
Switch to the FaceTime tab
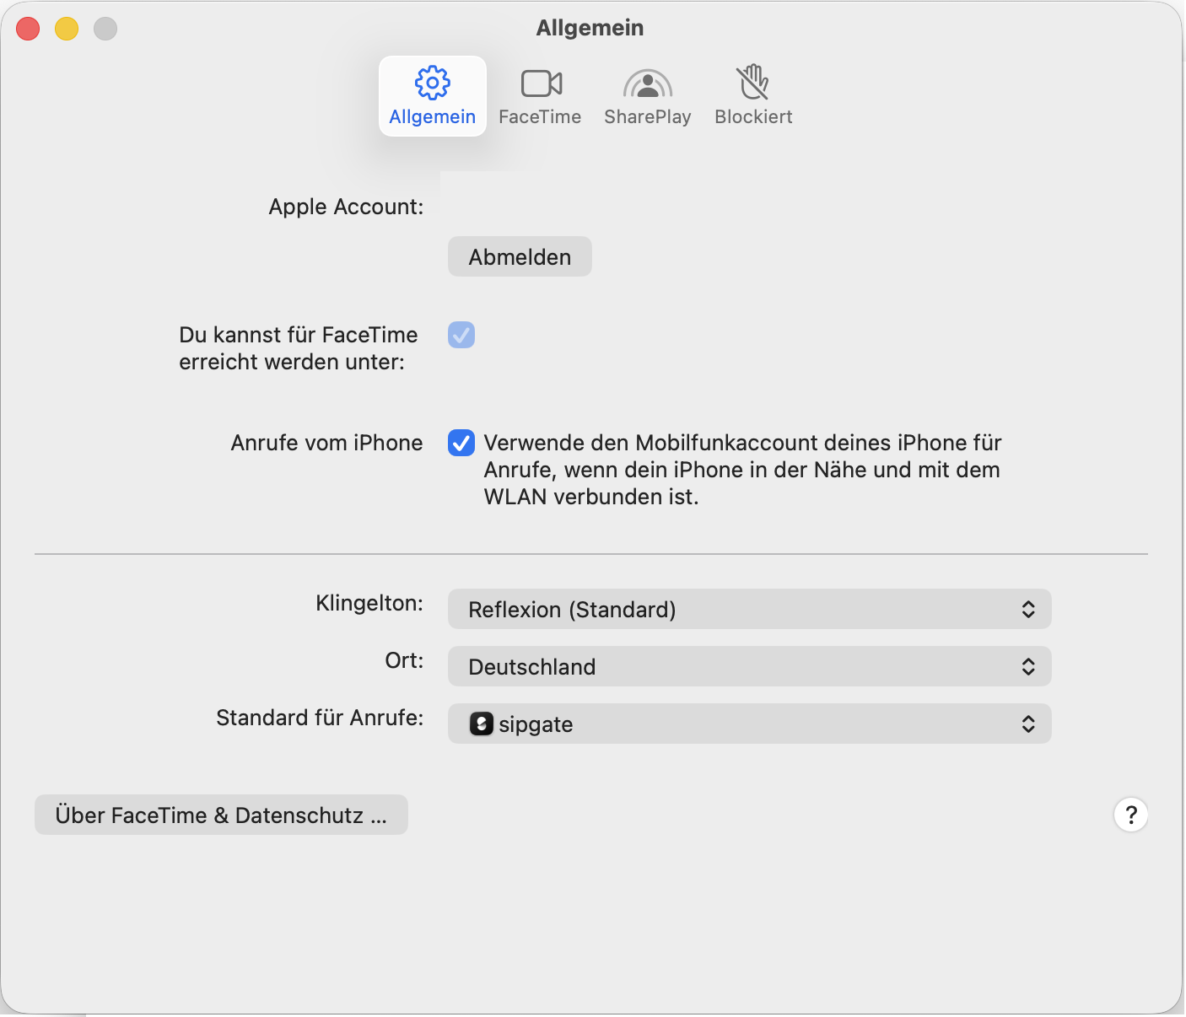click(x=540, y=95)
